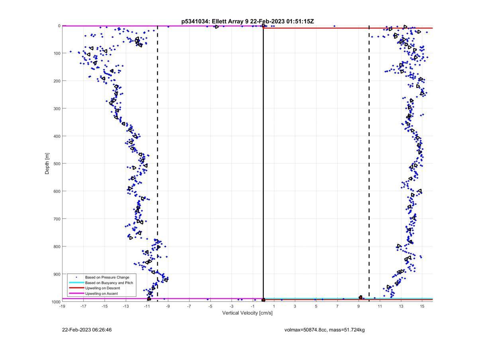Click the red line sample in the legend

(x=76, y=288)
